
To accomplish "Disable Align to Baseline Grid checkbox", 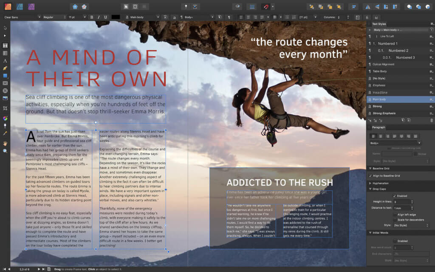I will click(x=370, y=176).
